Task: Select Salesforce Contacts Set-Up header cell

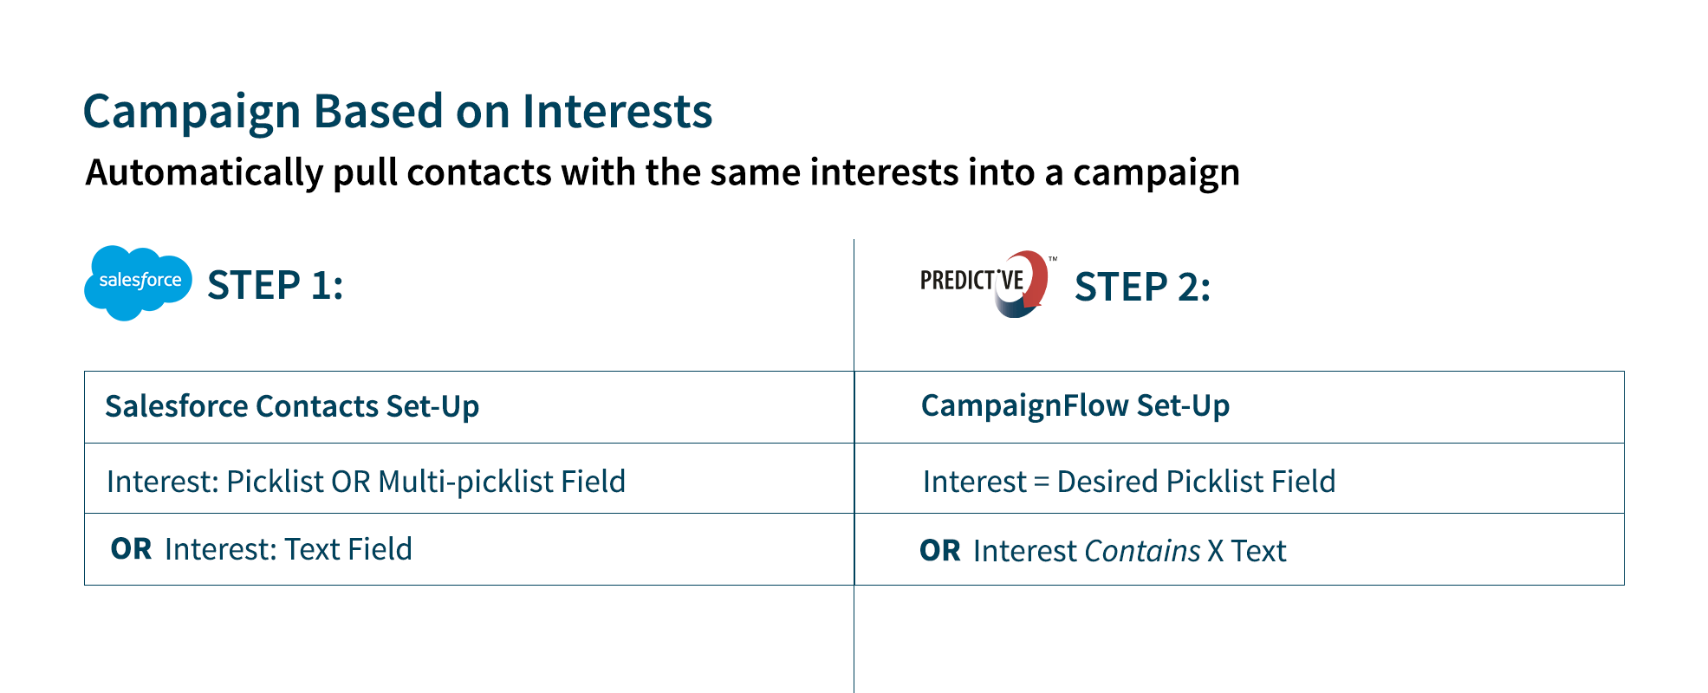Action: pyautogui.click(x=469, y=407)
